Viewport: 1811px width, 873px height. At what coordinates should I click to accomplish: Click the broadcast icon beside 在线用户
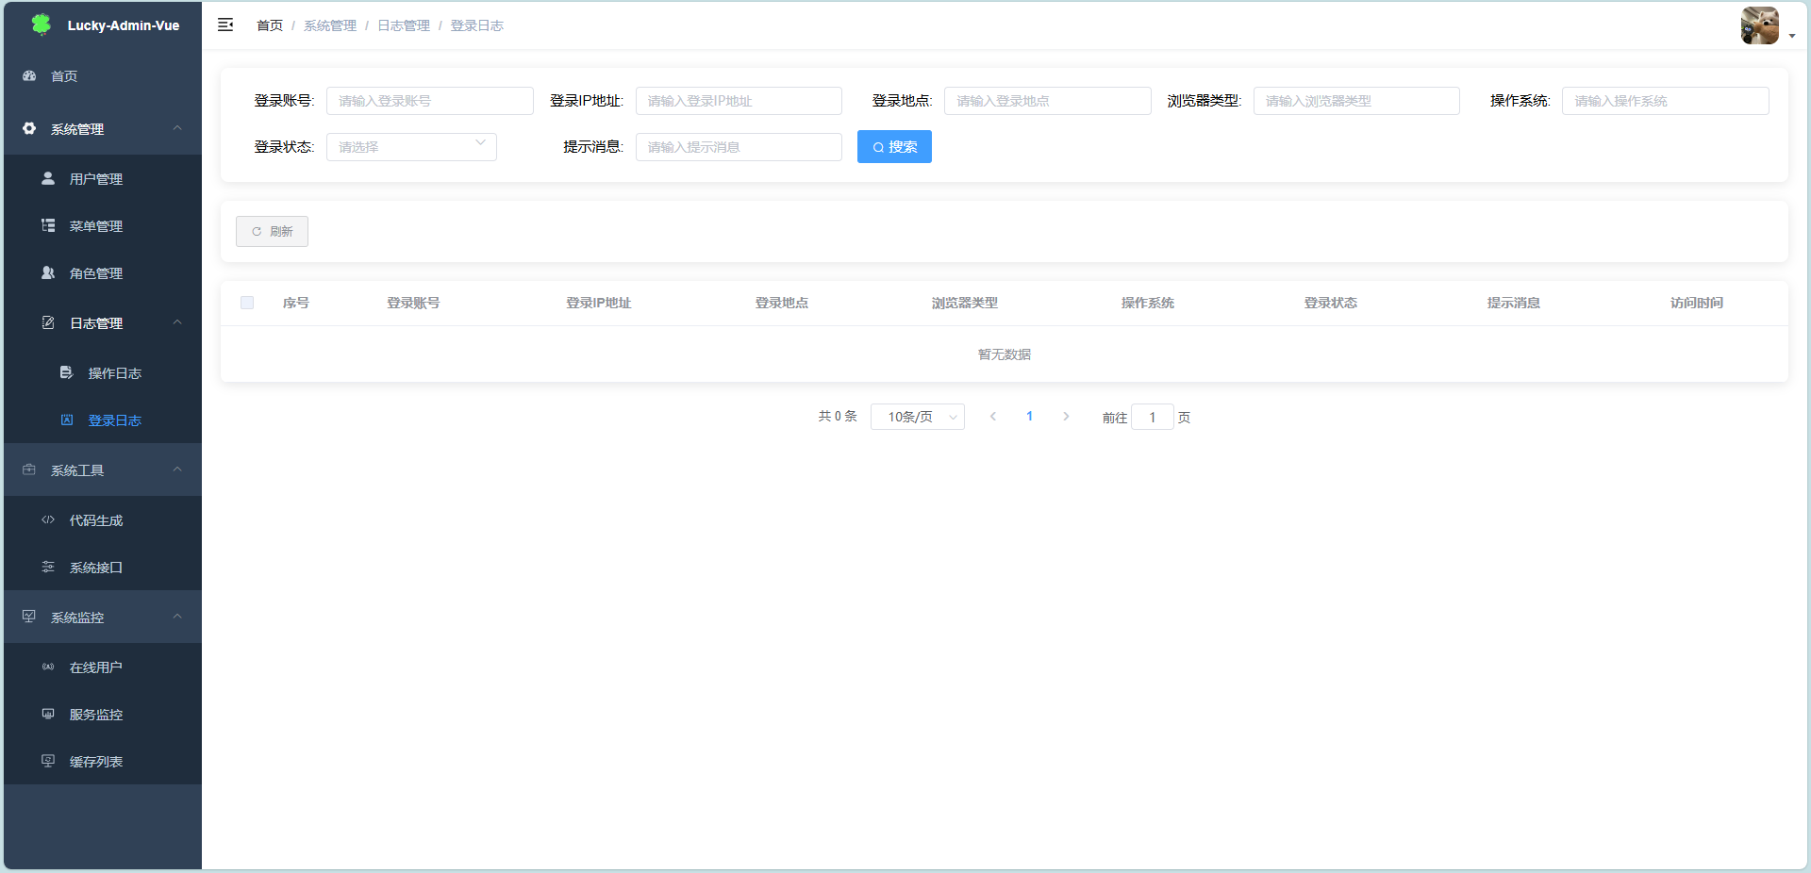pos(48,667)
